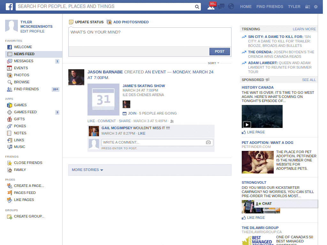Click the Notes app icon

(x=9, y=133)
